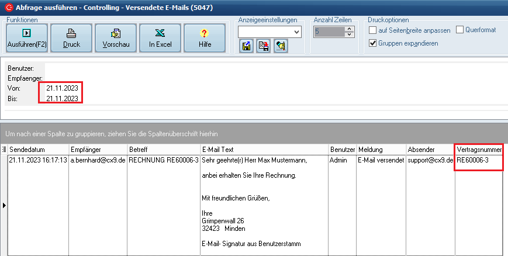Click the application logo in title bar
Image resolution: width=508 pixels, height=256 pixels.
pos(7,8)
